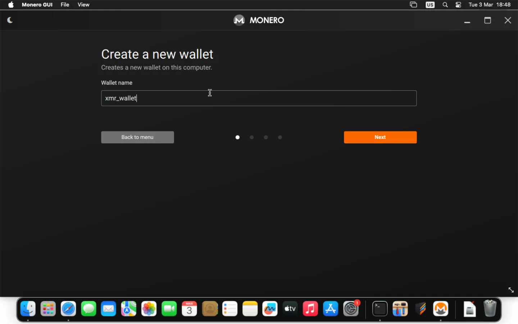518x324 pixels.
Task: Go back with Back to menu button
Action: (x=137, y=137)
